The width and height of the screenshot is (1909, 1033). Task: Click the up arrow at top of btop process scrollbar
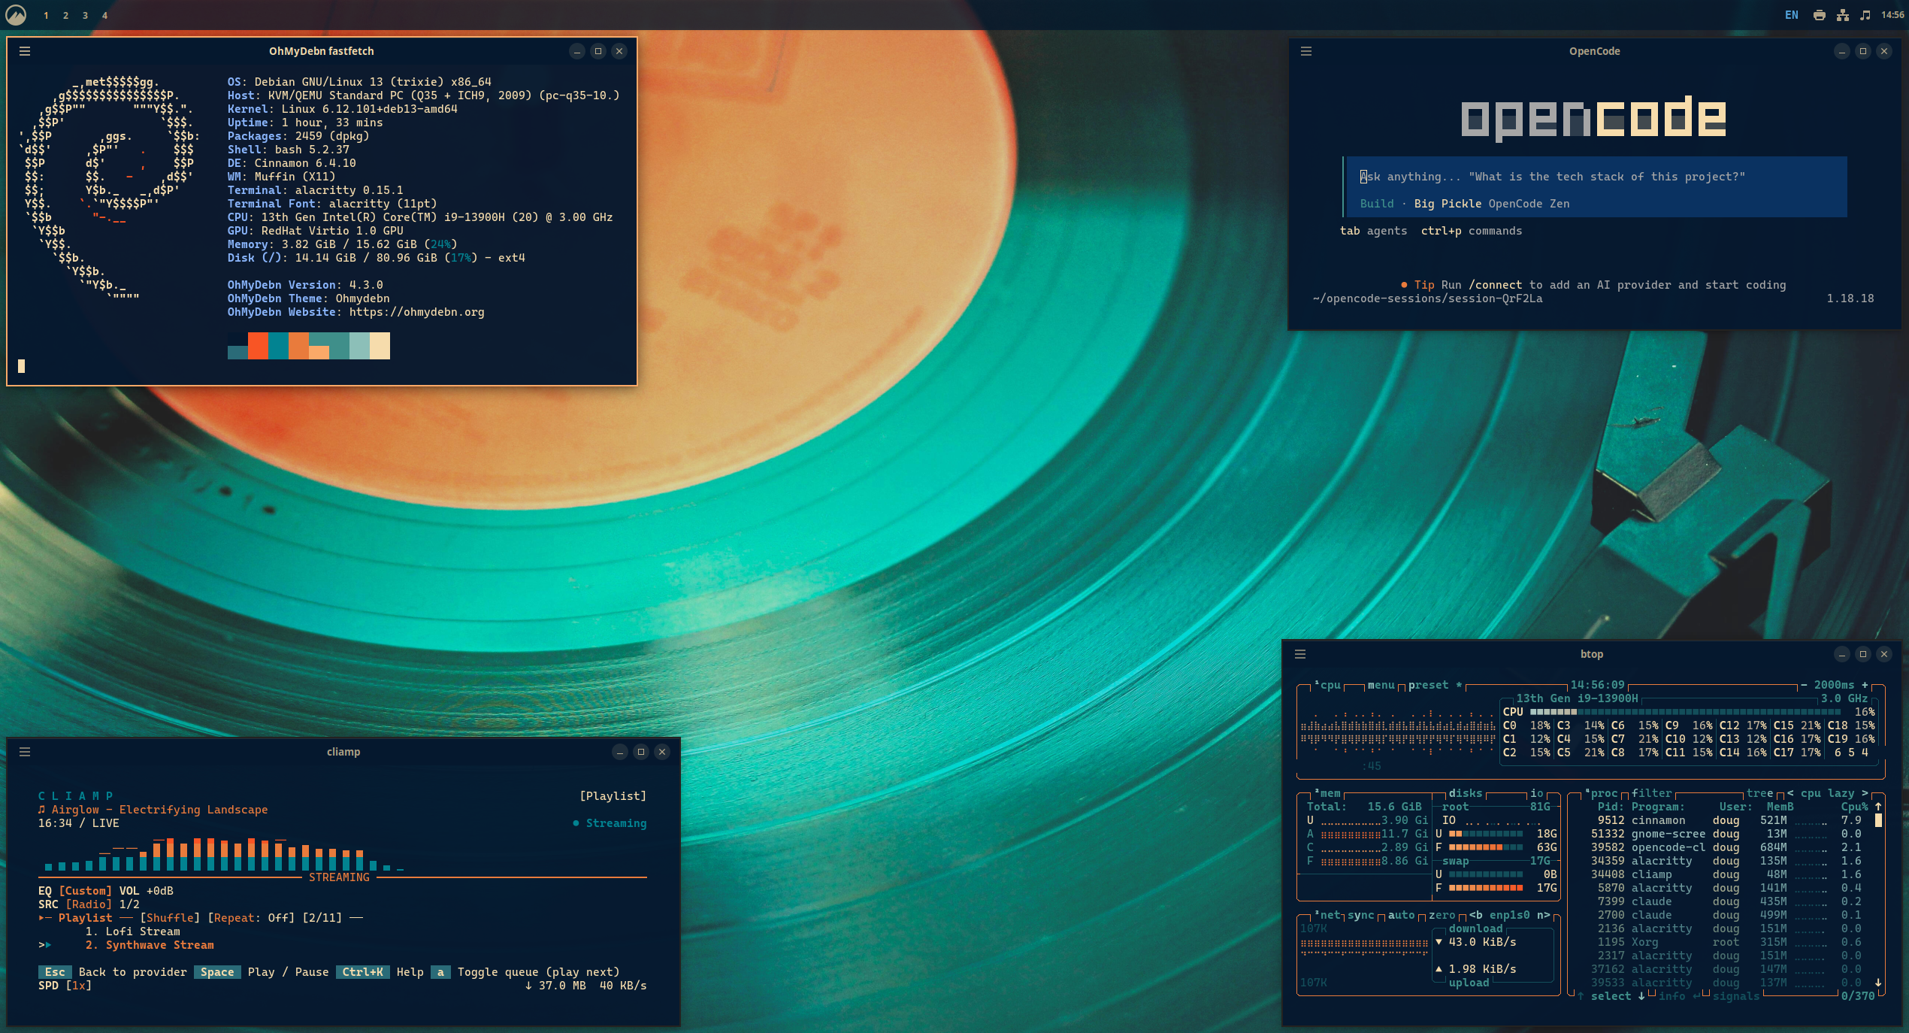1878,807
